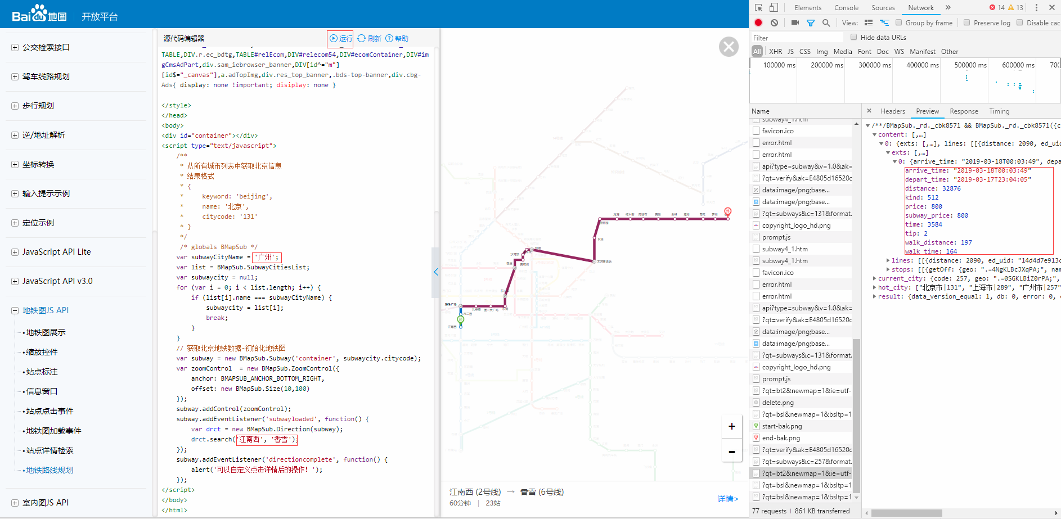
Task: Enable the Preserve log checkbox
Action: coord(966,22)
